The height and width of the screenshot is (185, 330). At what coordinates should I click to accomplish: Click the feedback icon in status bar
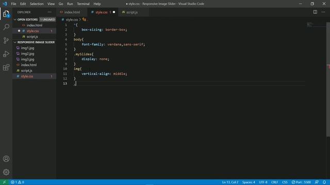(x=317, y=182)
